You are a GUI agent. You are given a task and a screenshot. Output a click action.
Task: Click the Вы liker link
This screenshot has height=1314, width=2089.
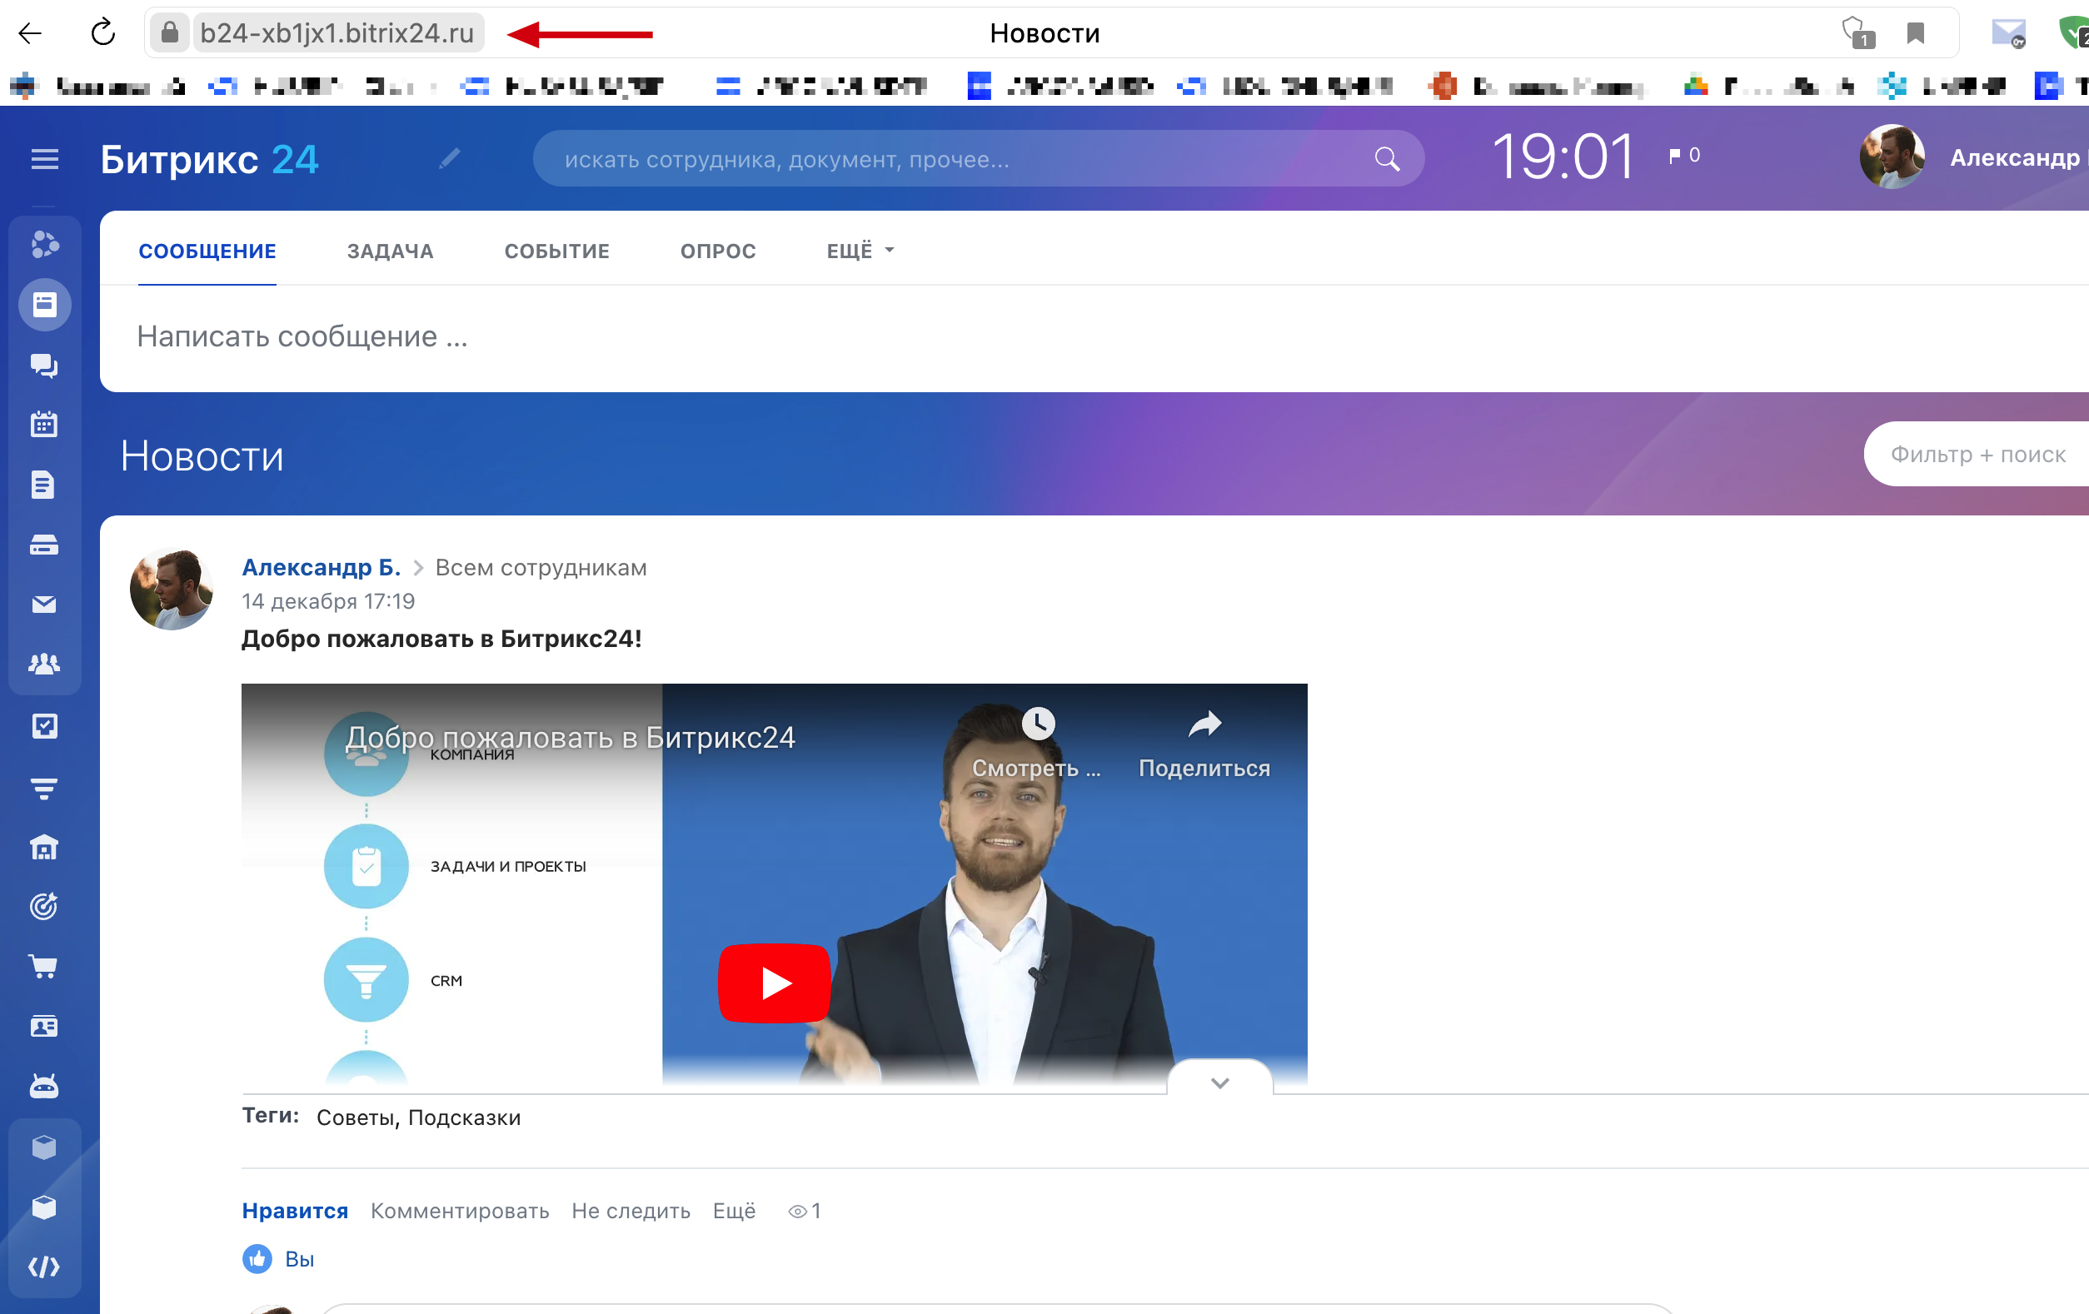tap(299, 1258)
